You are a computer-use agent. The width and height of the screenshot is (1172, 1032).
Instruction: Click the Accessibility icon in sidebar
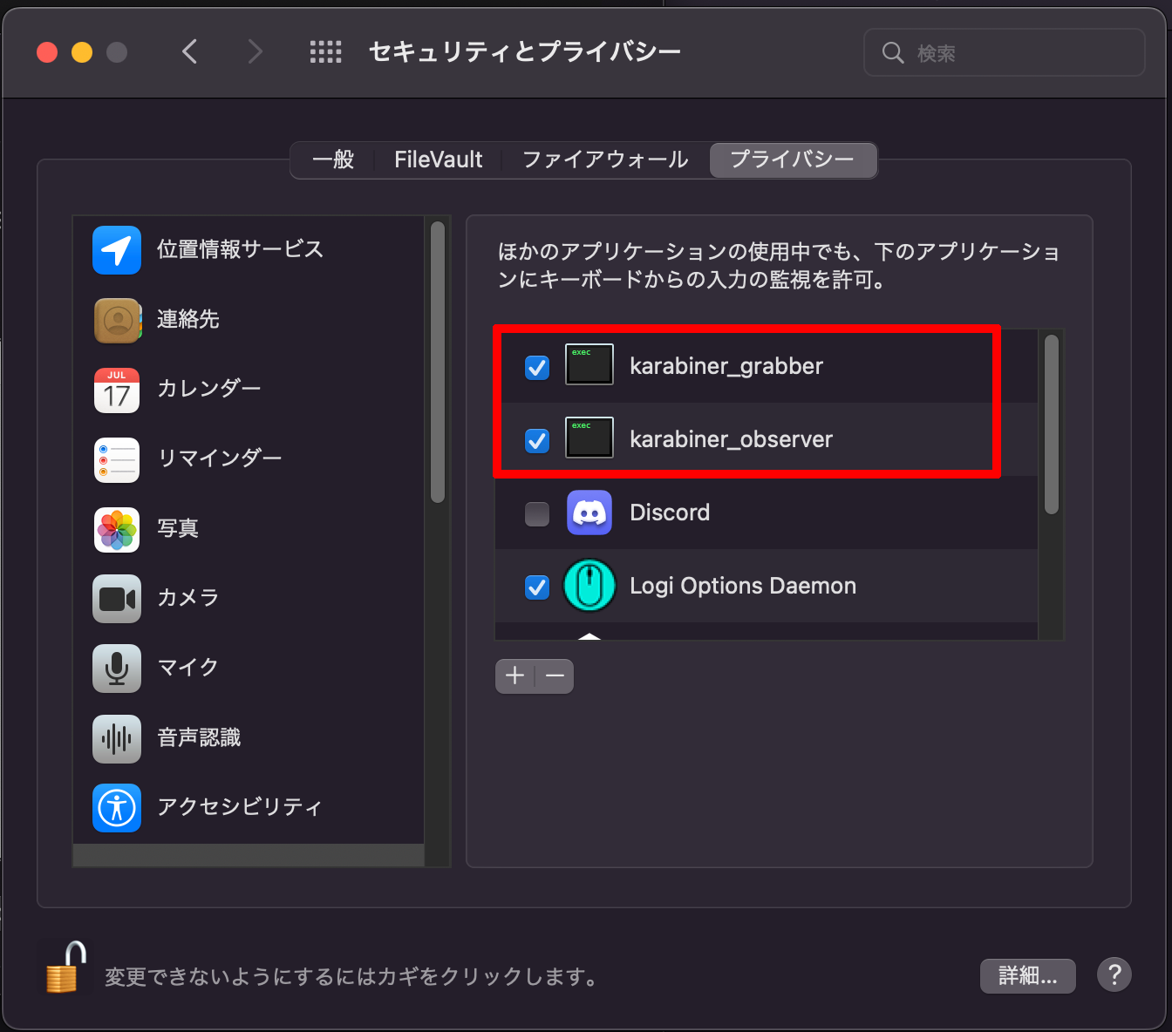click(x=117, y=808)
